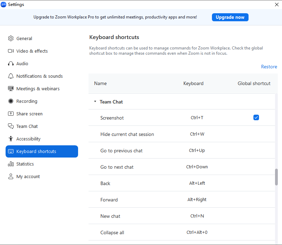This screenshot has width=282, height=245.
Task: Click the Zoom logo in title bar
Action: (3, 5)
